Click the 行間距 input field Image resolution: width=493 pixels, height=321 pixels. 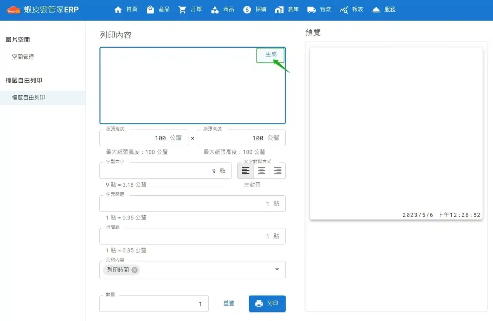click(x=193, y=236)
